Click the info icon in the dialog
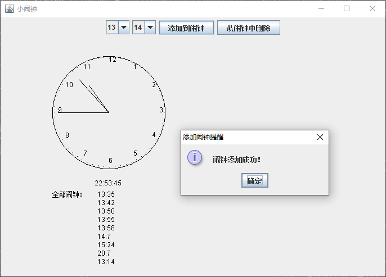 194,157
